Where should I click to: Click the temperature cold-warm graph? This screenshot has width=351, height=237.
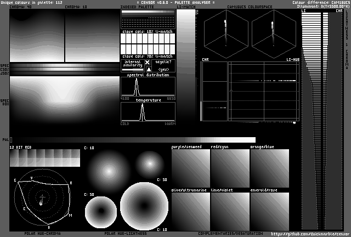(148, 111)
